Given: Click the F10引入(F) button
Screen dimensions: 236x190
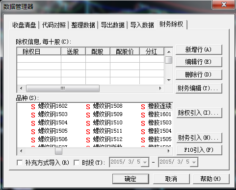Looking at the screenshot, I should (x=199, y=150).
